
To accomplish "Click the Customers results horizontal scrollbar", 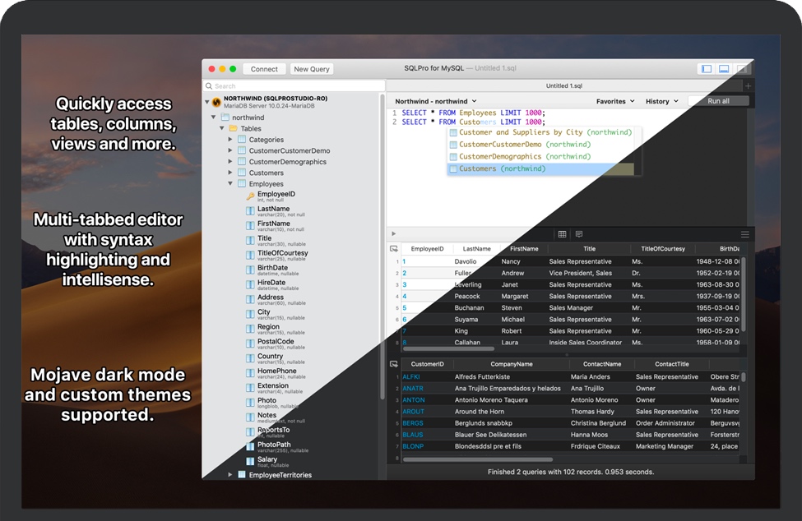I will pyautogui.click(x=477, y=459).
